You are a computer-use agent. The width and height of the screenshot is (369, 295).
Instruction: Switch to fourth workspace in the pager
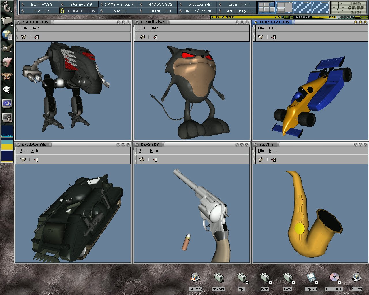pyautogui.click(x=320, y=7)
